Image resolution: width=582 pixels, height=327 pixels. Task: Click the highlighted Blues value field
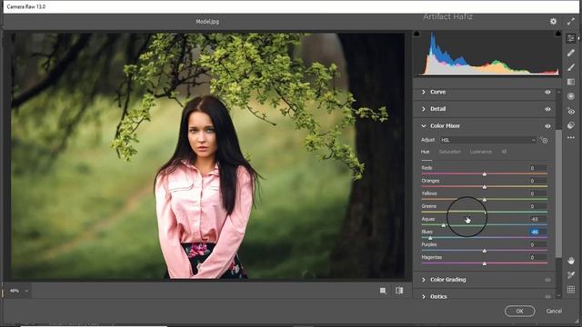pyautogui.click(x=537, y=233)
